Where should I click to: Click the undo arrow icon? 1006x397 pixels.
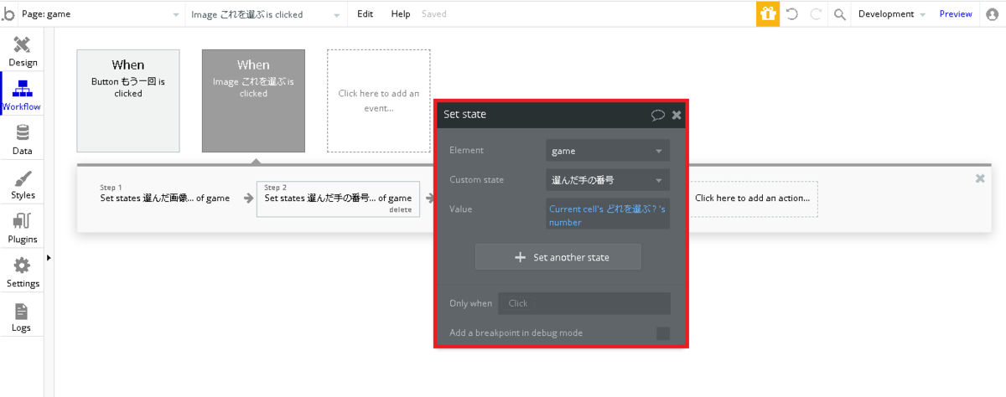792,14
